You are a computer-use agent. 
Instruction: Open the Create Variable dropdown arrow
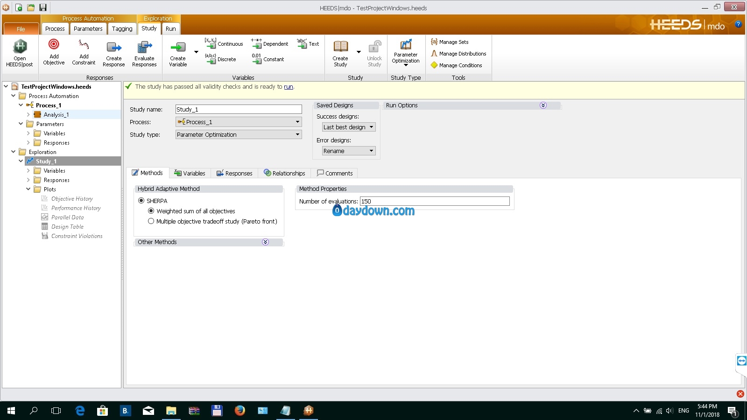(x=196, y=52)
